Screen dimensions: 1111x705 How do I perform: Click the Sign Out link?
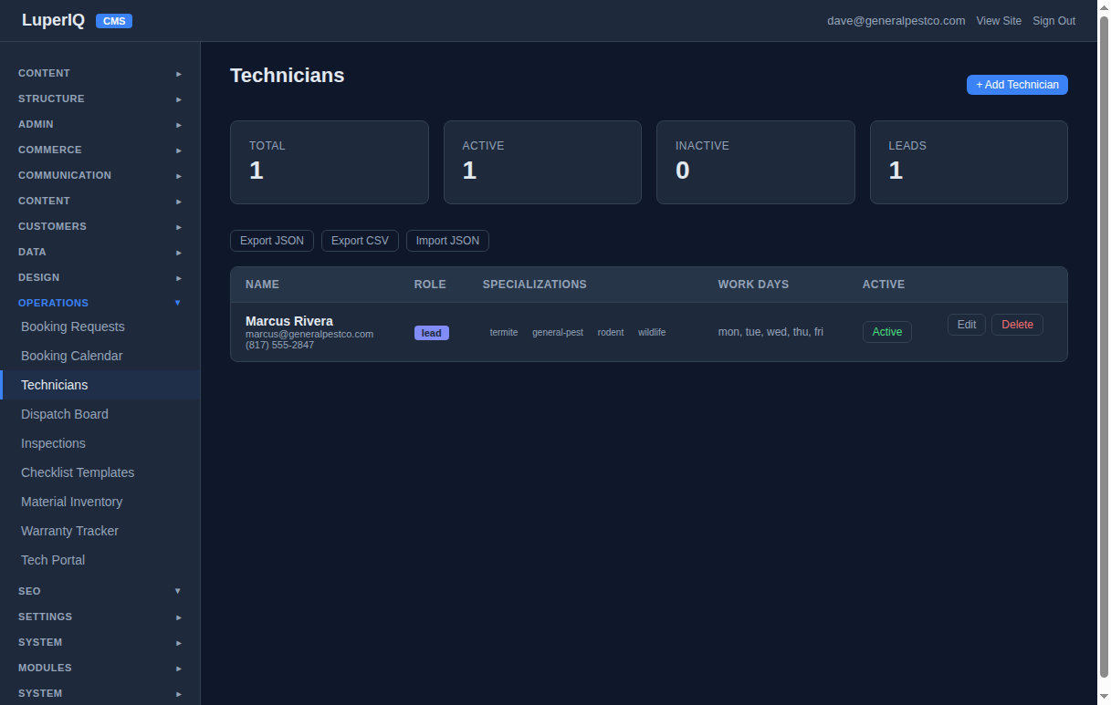1053,21
